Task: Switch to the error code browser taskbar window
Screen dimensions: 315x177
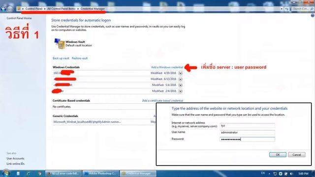Action: click(x=63, y=174)
